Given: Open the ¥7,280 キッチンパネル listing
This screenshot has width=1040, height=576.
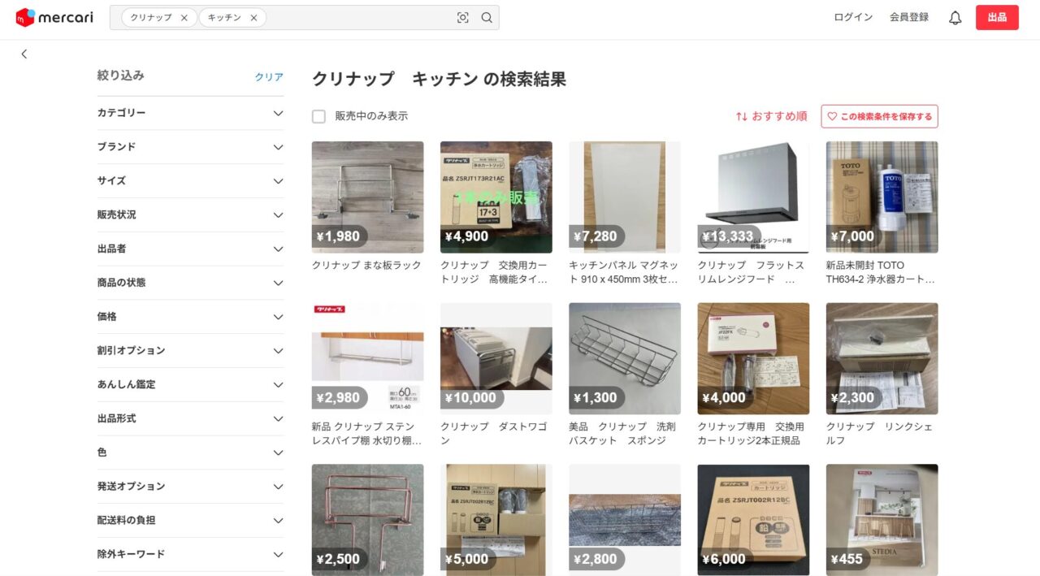Looking at the screenshot, I should tap(625, 197).
